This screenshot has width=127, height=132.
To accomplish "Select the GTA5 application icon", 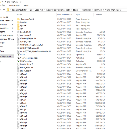I will (x=18, y=55).
